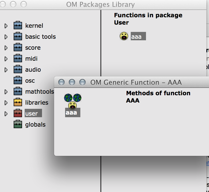Select the mathtools tree label
The width and height of the screenshot is (209, 192).
40,92
